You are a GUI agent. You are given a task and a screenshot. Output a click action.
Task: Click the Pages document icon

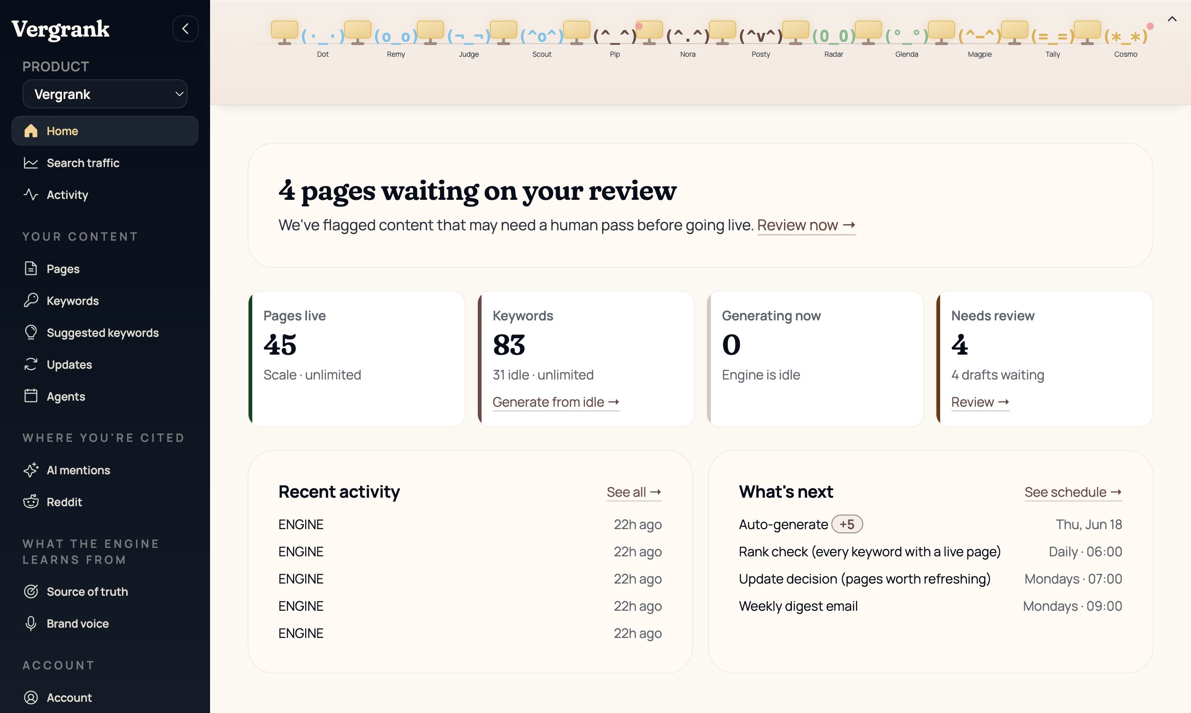pyautogui.click(x=31, y=269)
